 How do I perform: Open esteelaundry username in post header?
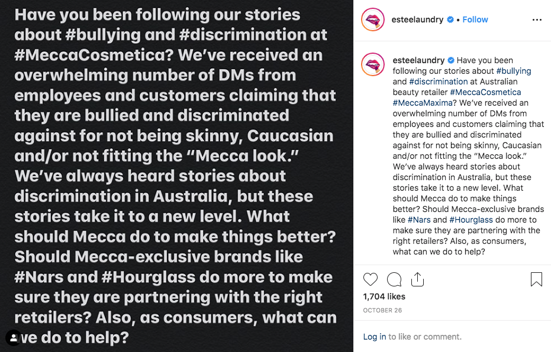pyautogui.click(x=417, y=19)
